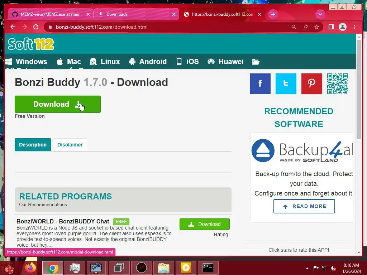Click the READ MORE button
The image size is (367, 275).
(304, 206)
